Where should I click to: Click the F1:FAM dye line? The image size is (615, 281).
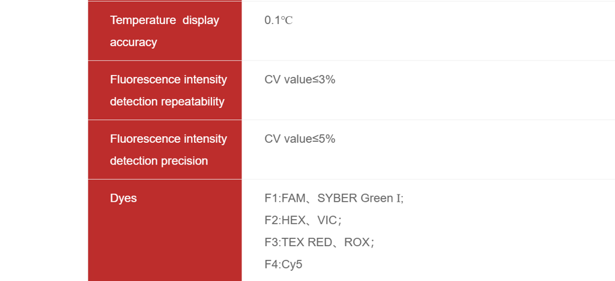click(x=285, y=198)
